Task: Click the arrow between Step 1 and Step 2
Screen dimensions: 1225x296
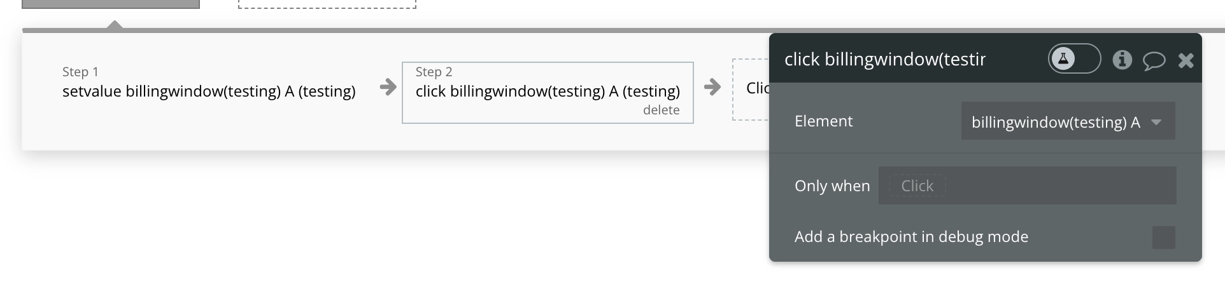Action: (388, 87)
